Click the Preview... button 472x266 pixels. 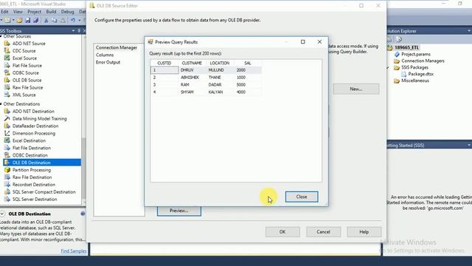coord(178,211)
